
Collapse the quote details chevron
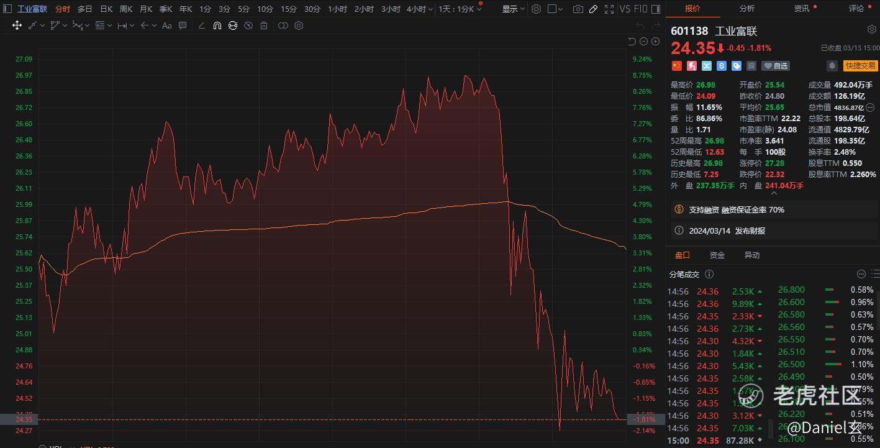[774, 194]
